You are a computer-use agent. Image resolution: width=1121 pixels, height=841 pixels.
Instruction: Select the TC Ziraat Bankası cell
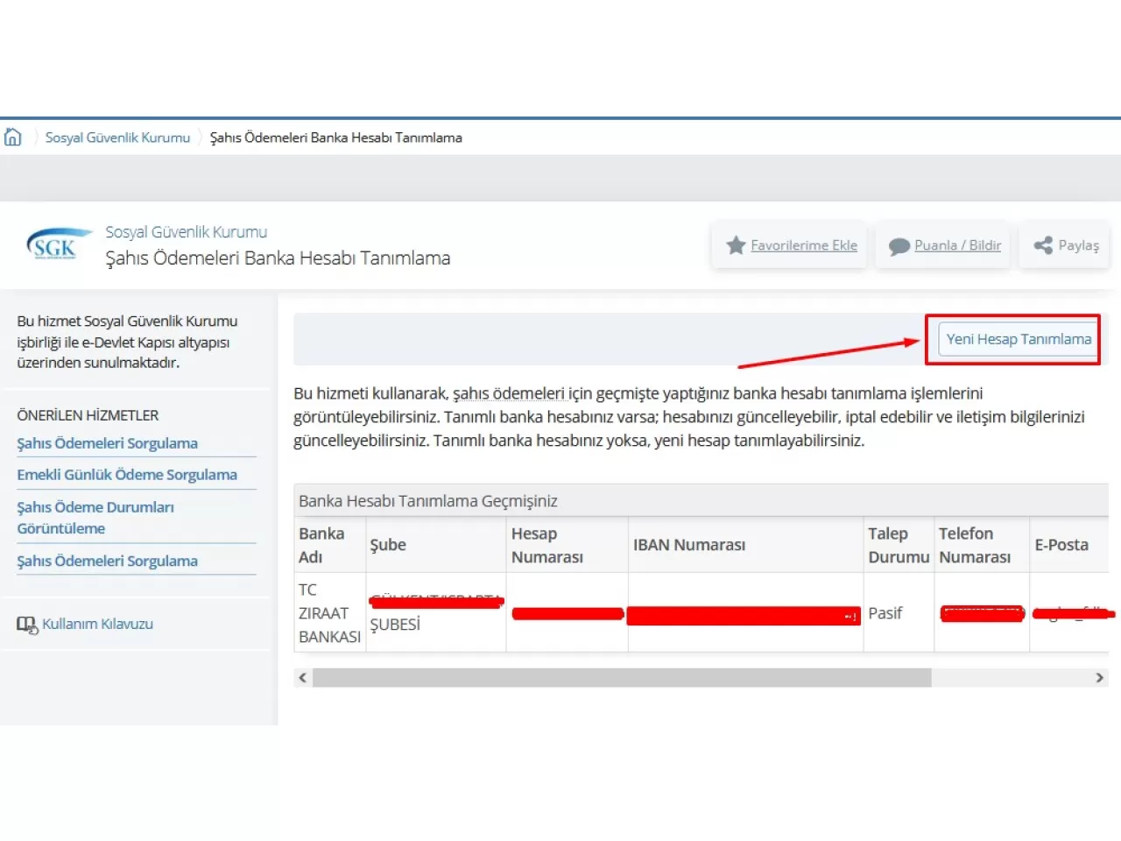click(329, 613)
